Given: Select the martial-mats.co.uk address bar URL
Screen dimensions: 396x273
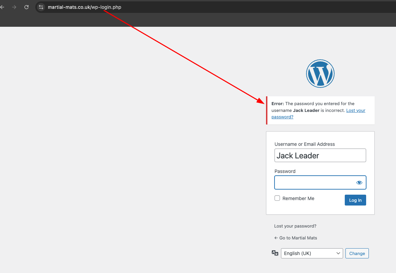Looking at the screenshot, I should [x=84, y=7].
